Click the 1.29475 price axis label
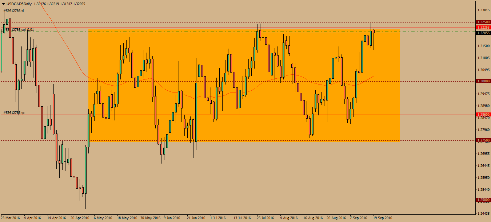This screenshot has width=491, height=222. click(x=483, y=94)
